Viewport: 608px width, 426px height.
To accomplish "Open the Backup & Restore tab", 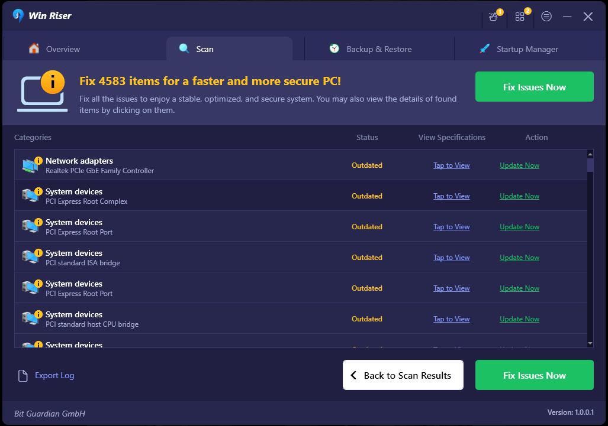I will click(x=371, y=49).
